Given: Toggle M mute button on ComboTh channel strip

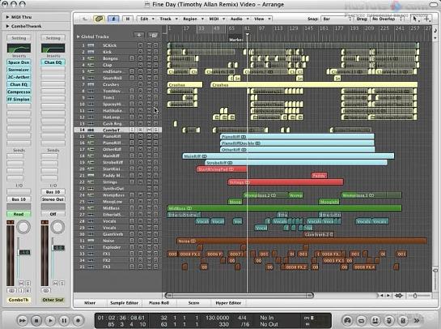Looking at the screenshot, I should tap(21, 283).
